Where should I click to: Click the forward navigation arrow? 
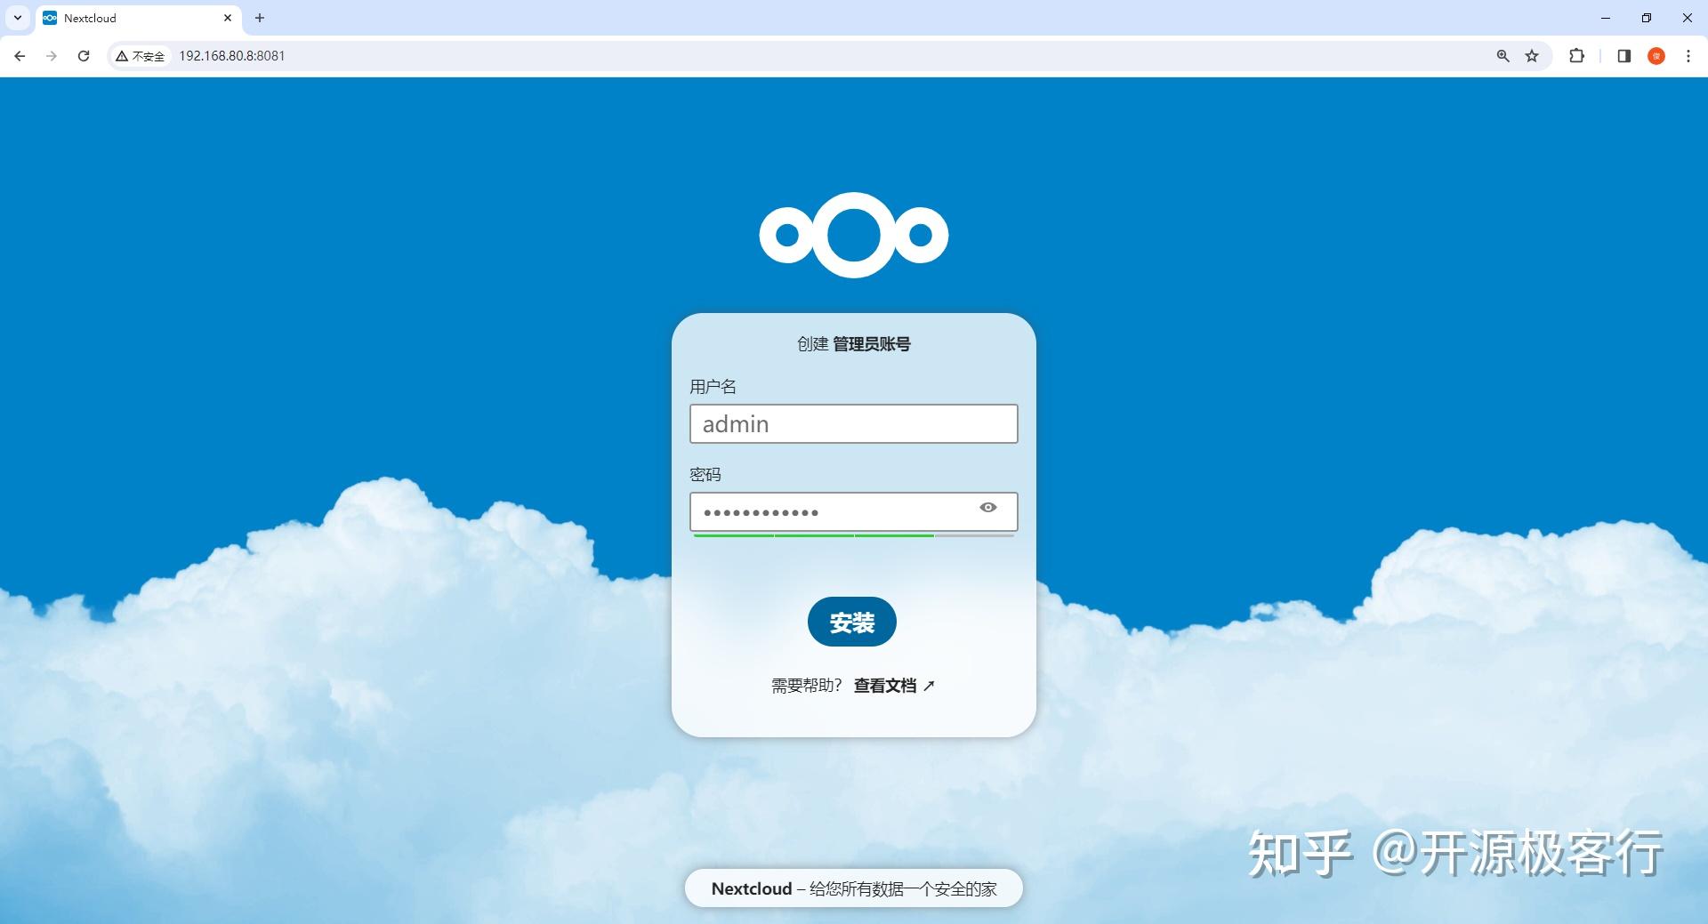[52, 56]
